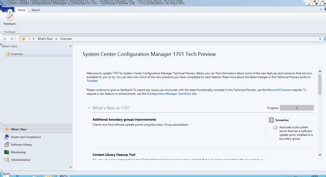Click the What's New breadcrumb segment
This screenshot has width=326, height=177.
pyautogui.click(x=45, y=39)
